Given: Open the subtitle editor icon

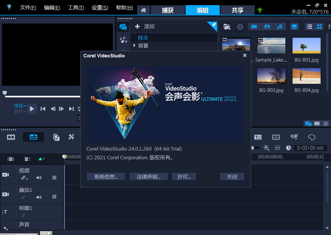Looking at the screenshot, I should point(258,137).
